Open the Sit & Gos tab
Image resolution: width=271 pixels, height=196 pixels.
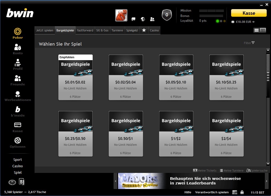click(x=102, y=30)
